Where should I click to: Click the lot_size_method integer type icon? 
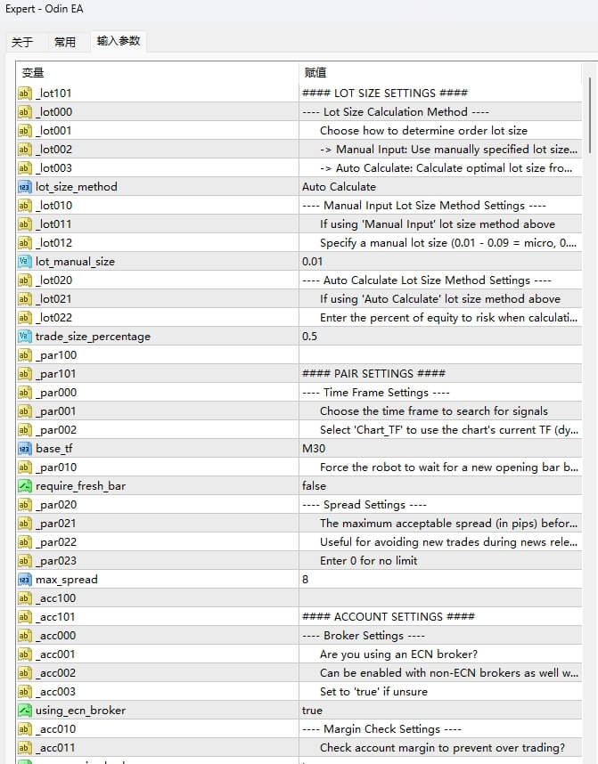(25, 187)
